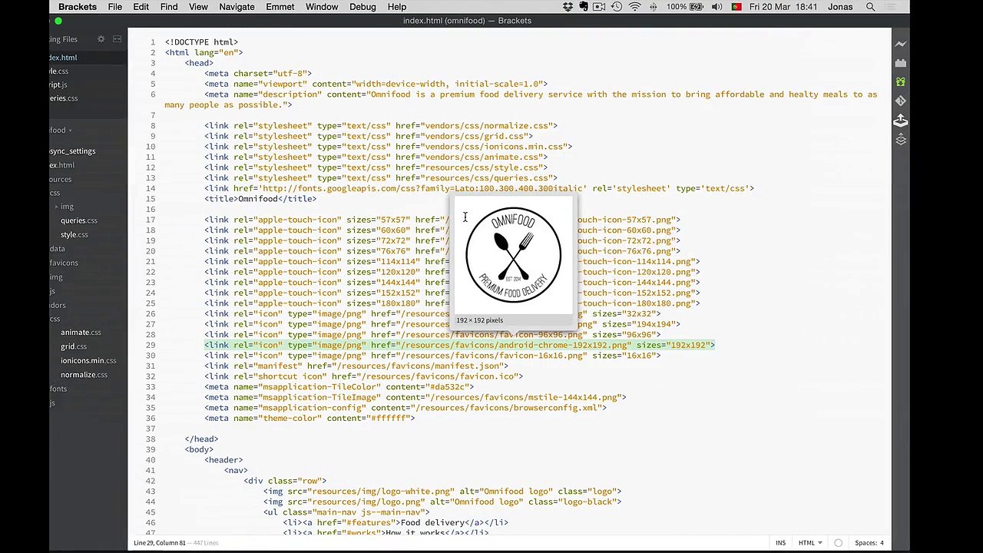Expand the fonts folder in tree
The height and width of the screenshot is (553, 983).
58,389
